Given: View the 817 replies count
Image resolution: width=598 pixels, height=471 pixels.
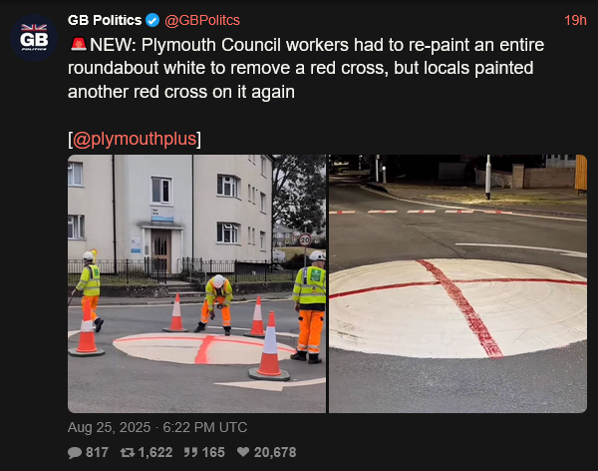Looking at the screenshot, I should point(97,453).
